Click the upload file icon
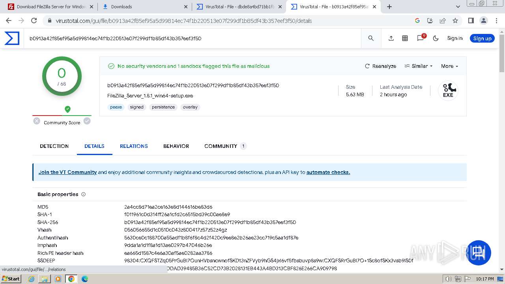The image size is (505, 284). click(x=391, y=38)
